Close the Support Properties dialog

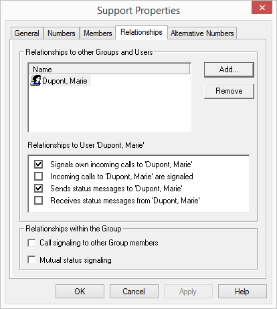coord(262,8)
